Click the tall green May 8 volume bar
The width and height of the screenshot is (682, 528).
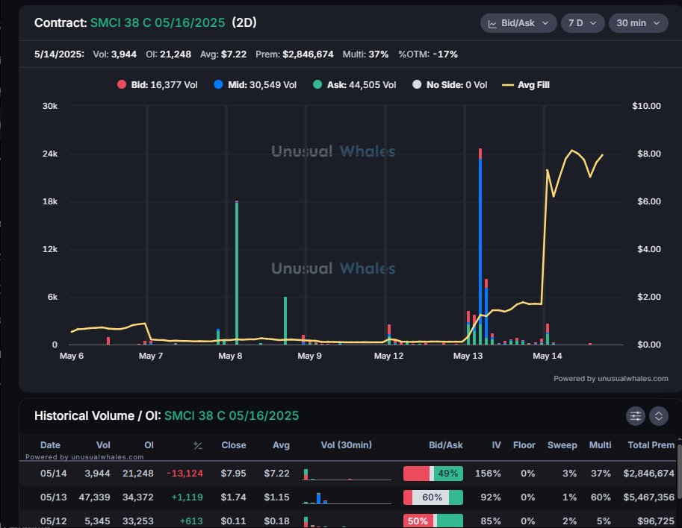(237, 273)
